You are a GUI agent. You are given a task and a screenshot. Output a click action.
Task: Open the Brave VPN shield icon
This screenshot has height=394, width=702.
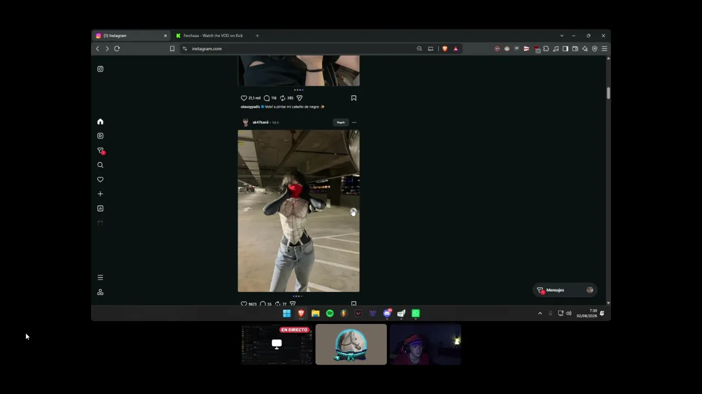point(595,49)
